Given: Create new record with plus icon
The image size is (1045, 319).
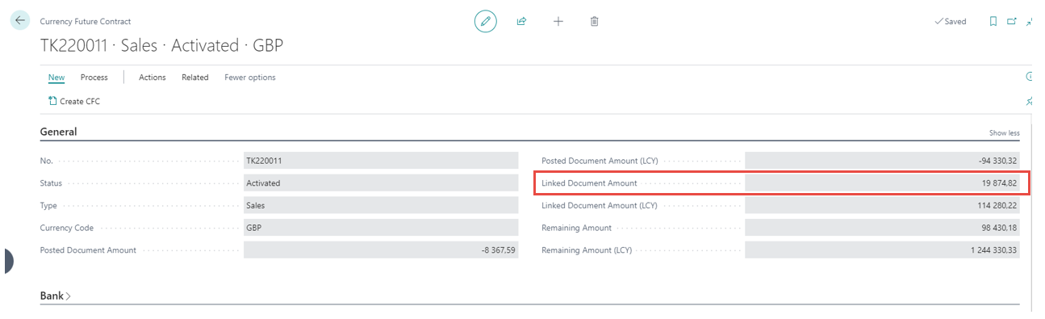Looking at the screenshot, I should [x=558, y=22].
